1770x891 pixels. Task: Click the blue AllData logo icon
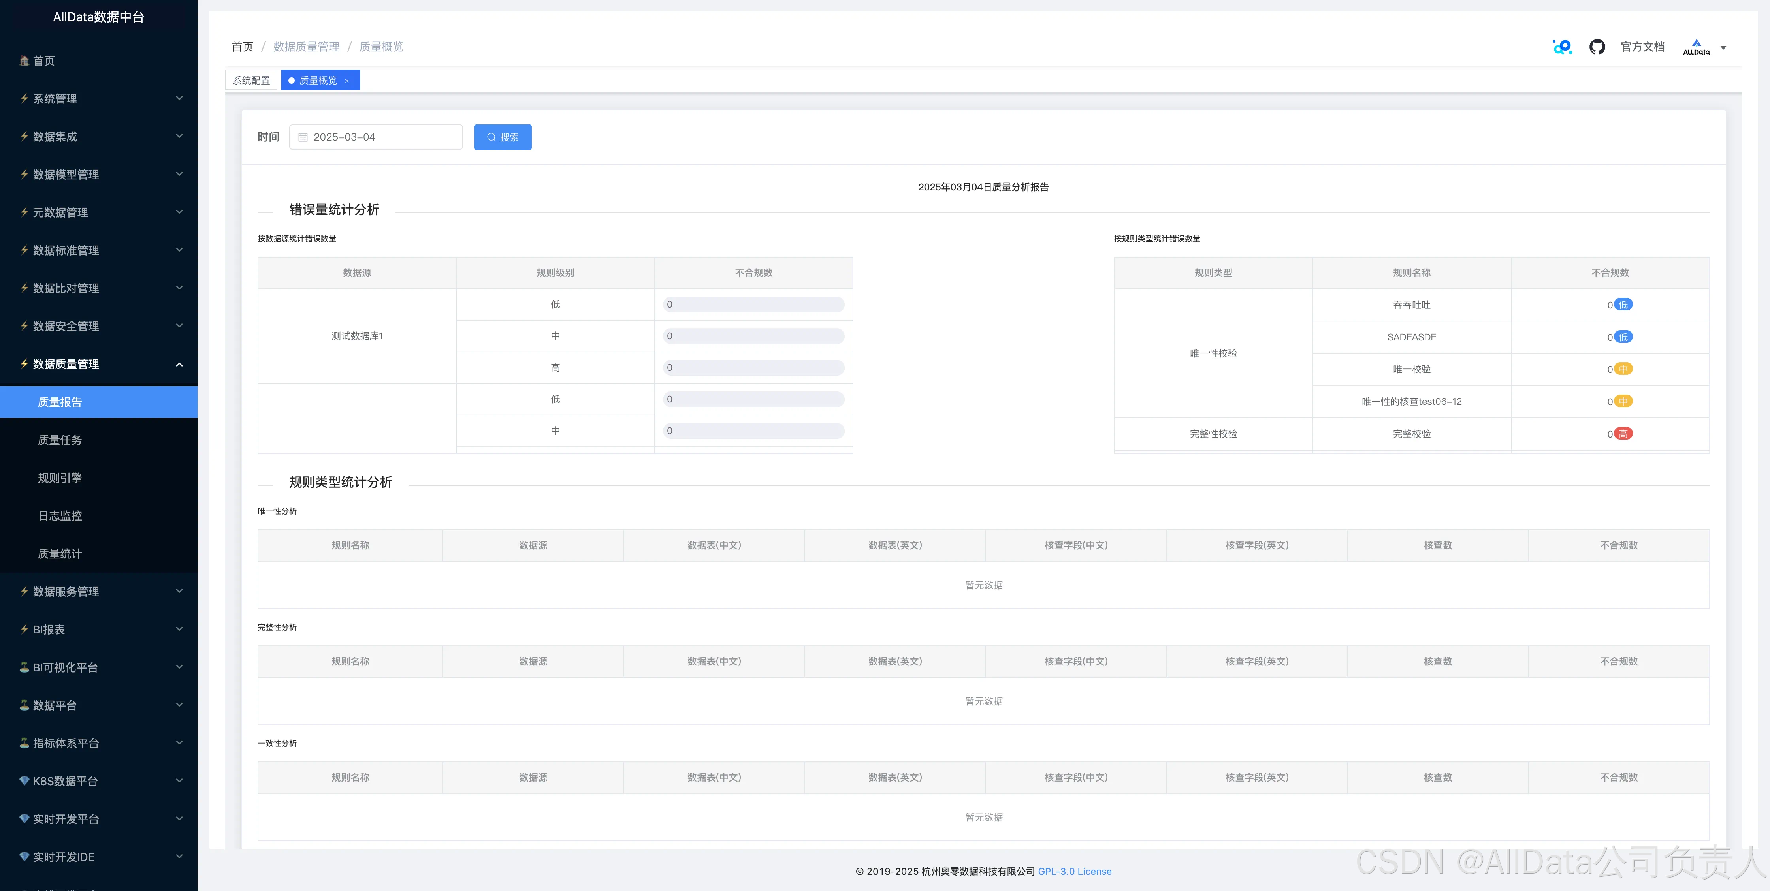click(x=1562, y=47)
